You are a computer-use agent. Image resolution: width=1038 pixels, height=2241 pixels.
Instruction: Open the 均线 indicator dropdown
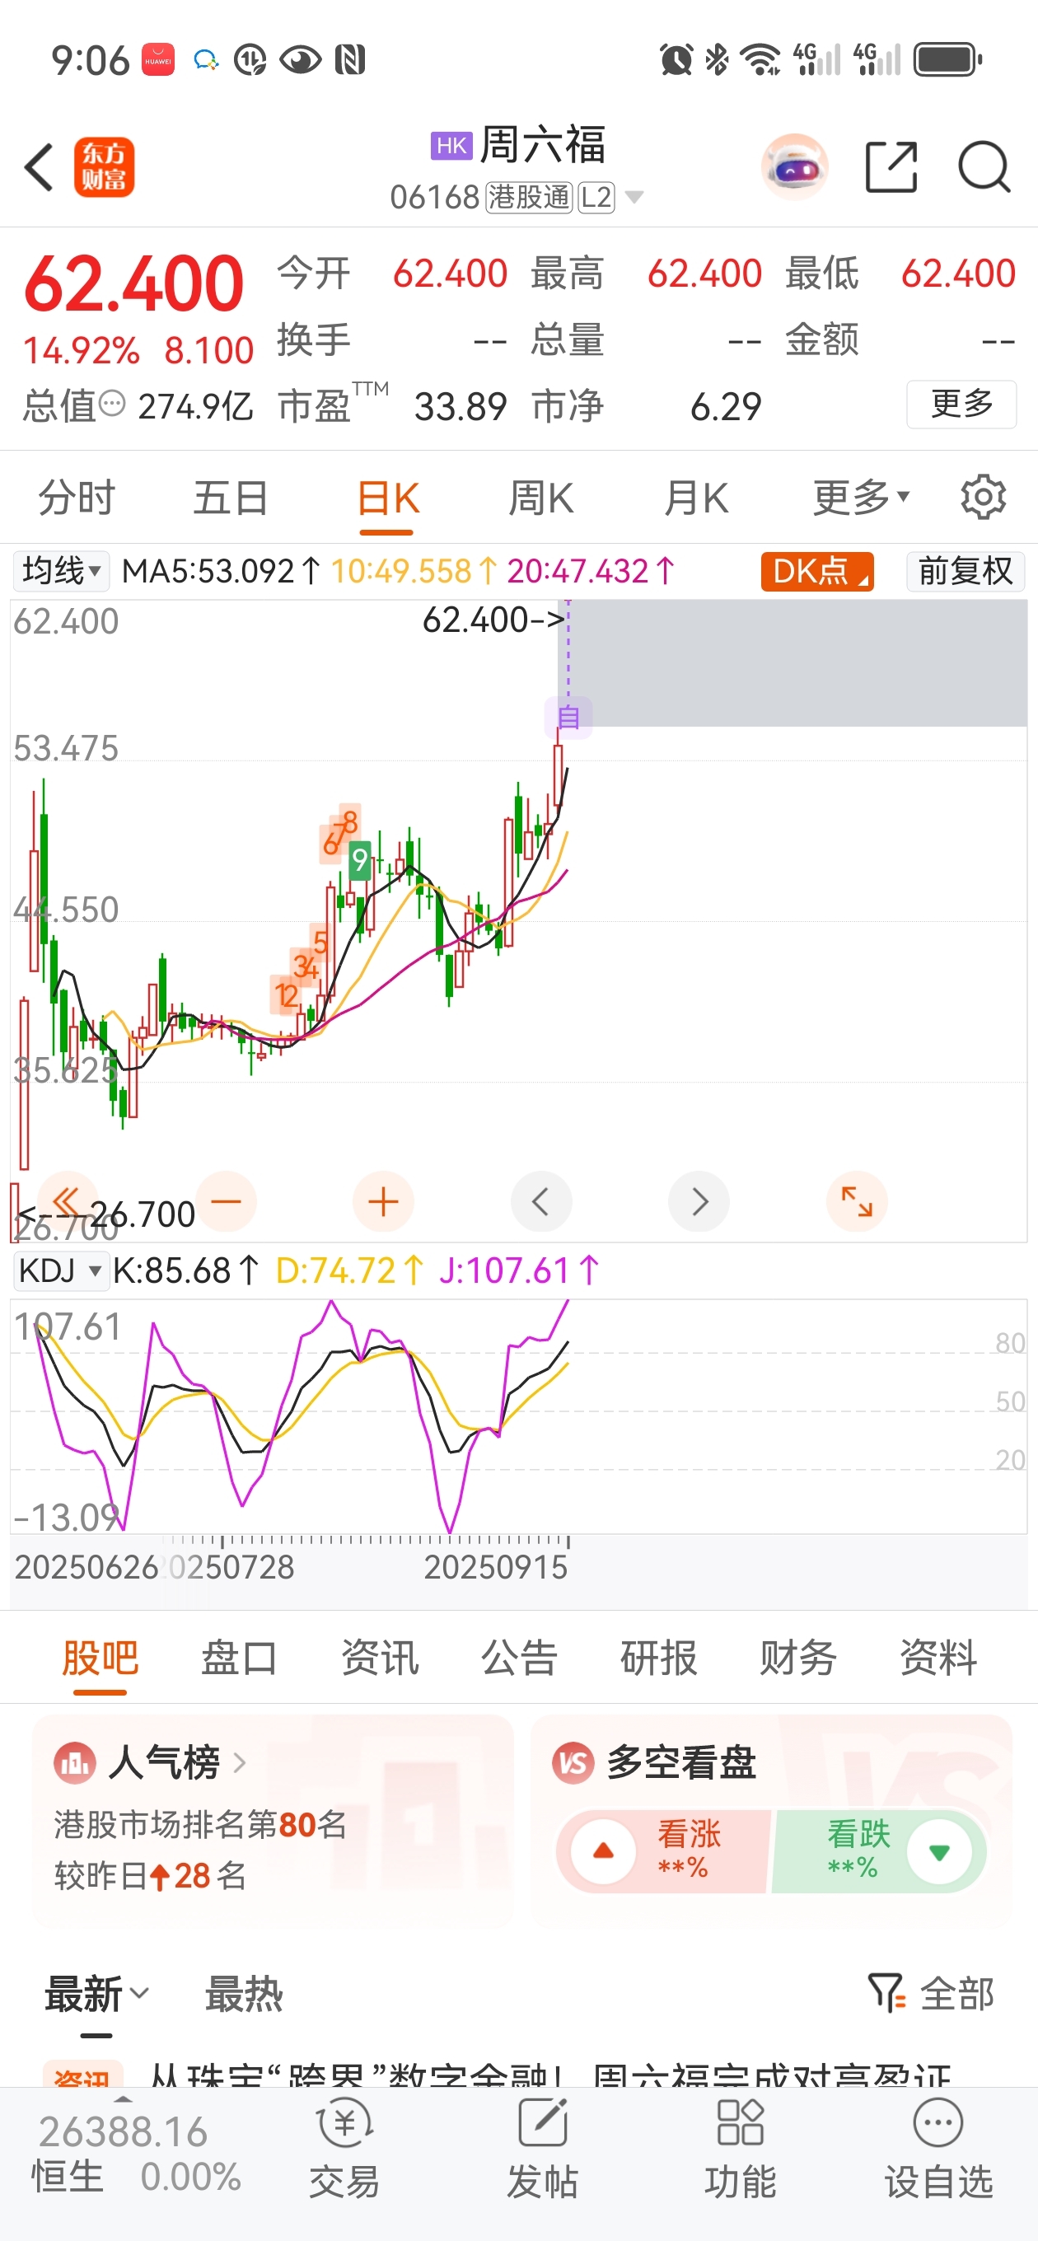[61, 572]
